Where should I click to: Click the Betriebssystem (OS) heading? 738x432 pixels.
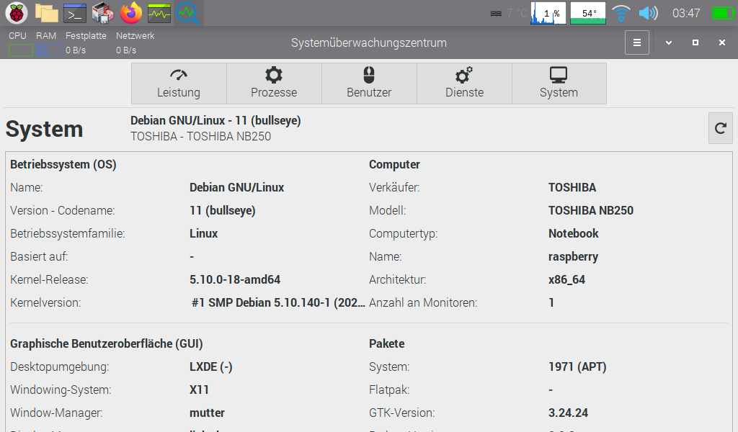(63, 165)
